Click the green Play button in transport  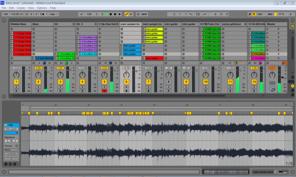[106, 14]
